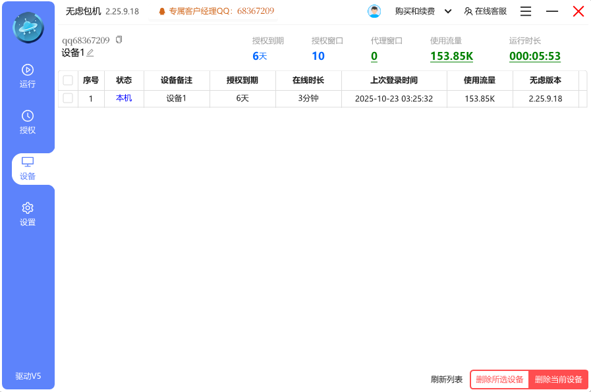
Task: Open the 设置 panel via the gear icon
Action: pyautogui.click(x=28, y=215)
